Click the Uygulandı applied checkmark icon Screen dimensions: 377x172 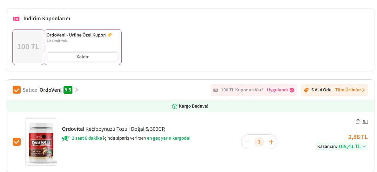(x=292, y=90)
